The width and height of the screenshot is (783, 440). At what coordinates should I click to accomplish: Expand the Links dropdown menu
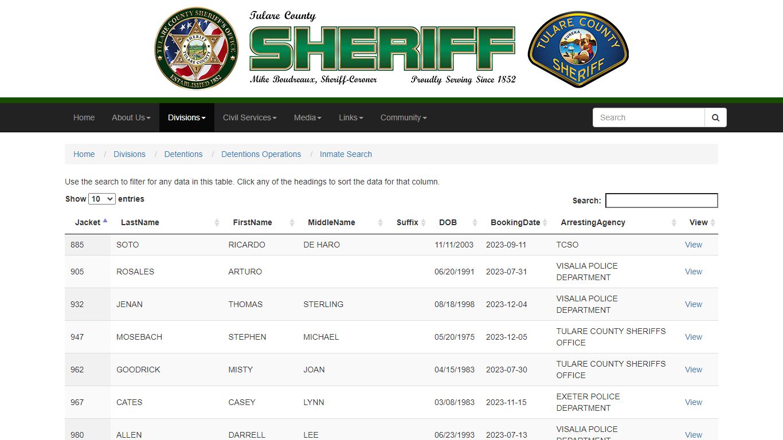(351, 117)
